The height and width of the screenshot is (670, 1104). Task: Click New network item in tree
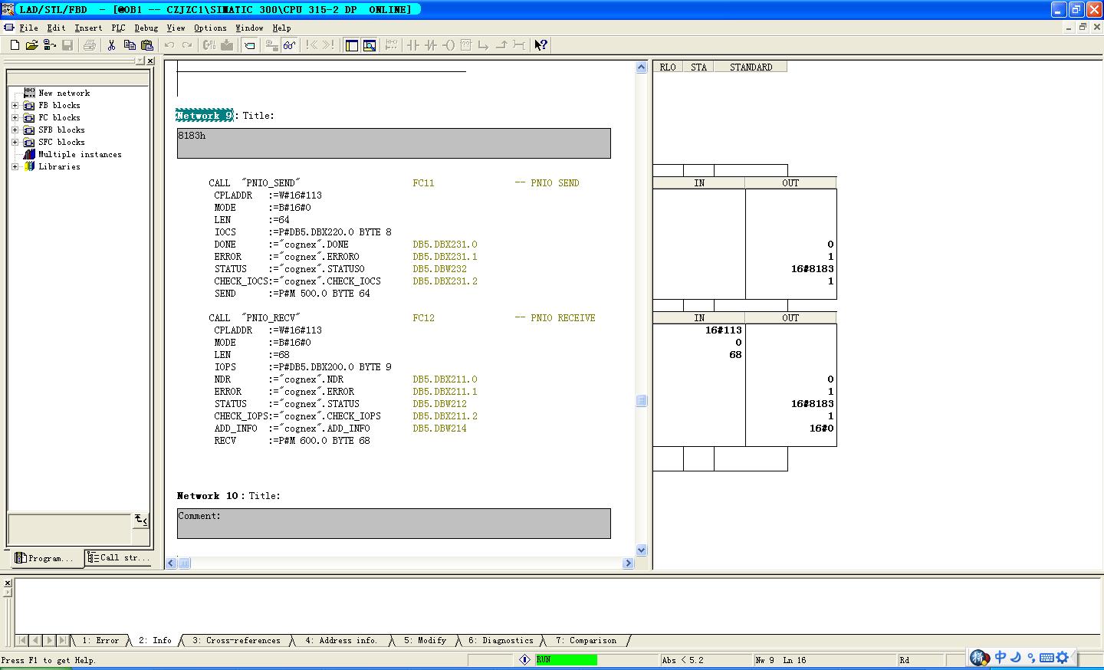(64, 93)
